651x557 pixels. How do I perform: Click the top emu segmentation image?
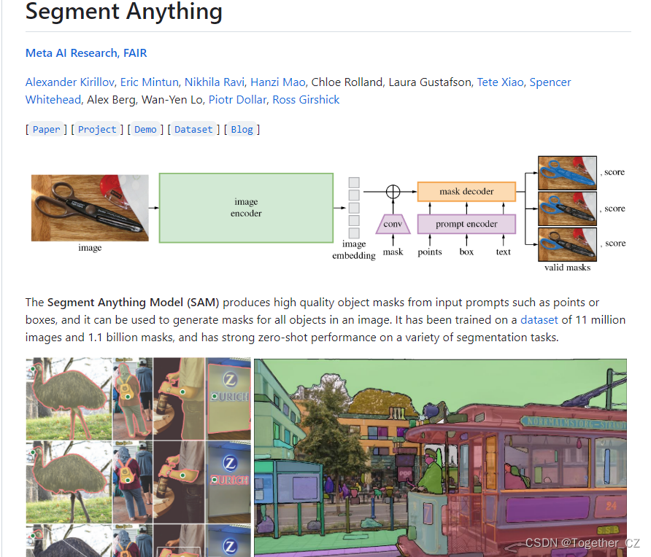click(x=69, y=399)
